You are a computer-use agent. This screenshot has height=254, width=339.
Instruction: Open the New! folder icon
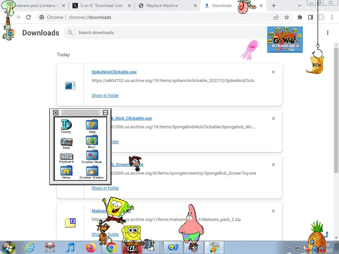(92, 142)
